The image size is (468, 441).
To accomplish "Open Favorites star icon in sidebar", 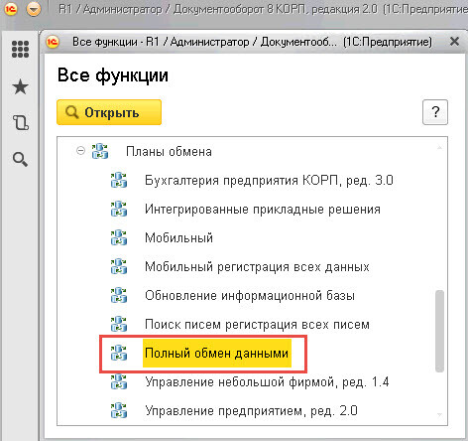I will 20,86.
